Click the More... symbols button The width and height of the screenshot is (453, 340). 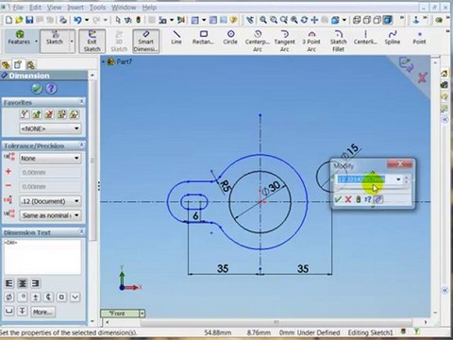point(42,312)
